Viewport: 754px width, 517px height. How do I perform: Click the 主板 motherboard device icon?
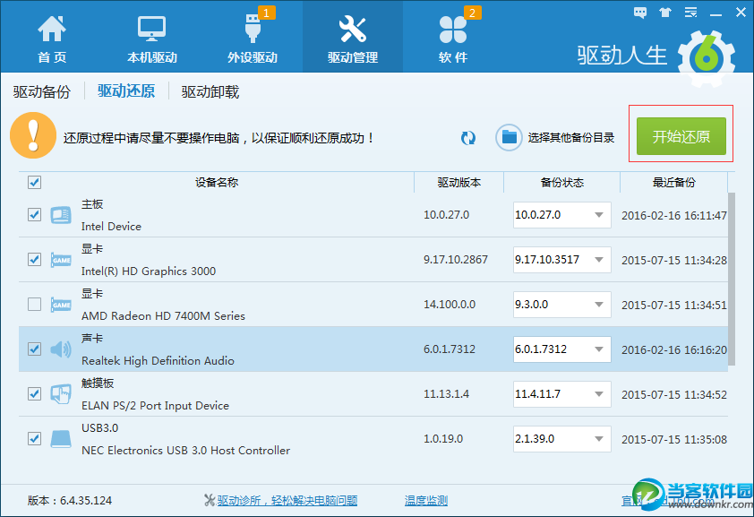pyautogui.click(x=61, y=215)
